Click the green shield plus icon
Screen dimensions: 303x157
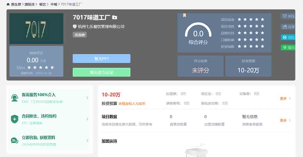click(x=14, y=119)
